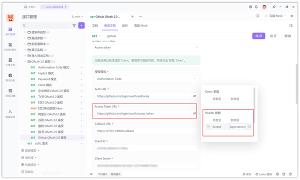The width and height of the screenshot is (300, 180).
Task: Switch to 调试模式
Action: (x=115, y=174)
